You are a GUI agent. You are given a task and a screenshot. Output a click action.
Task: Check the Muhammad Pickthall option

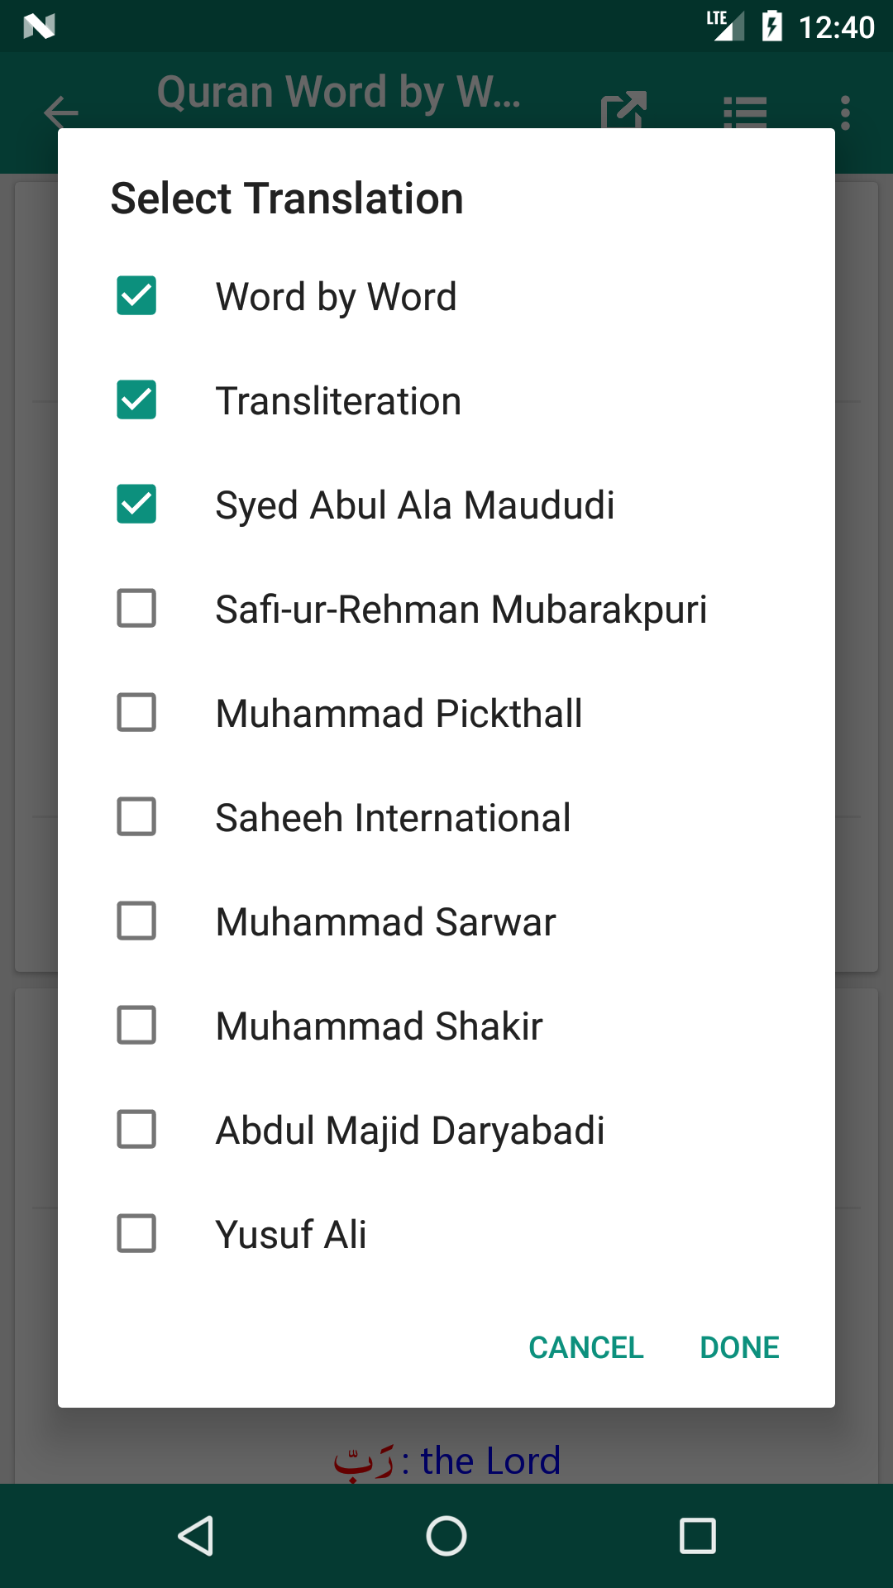point(136,713)
